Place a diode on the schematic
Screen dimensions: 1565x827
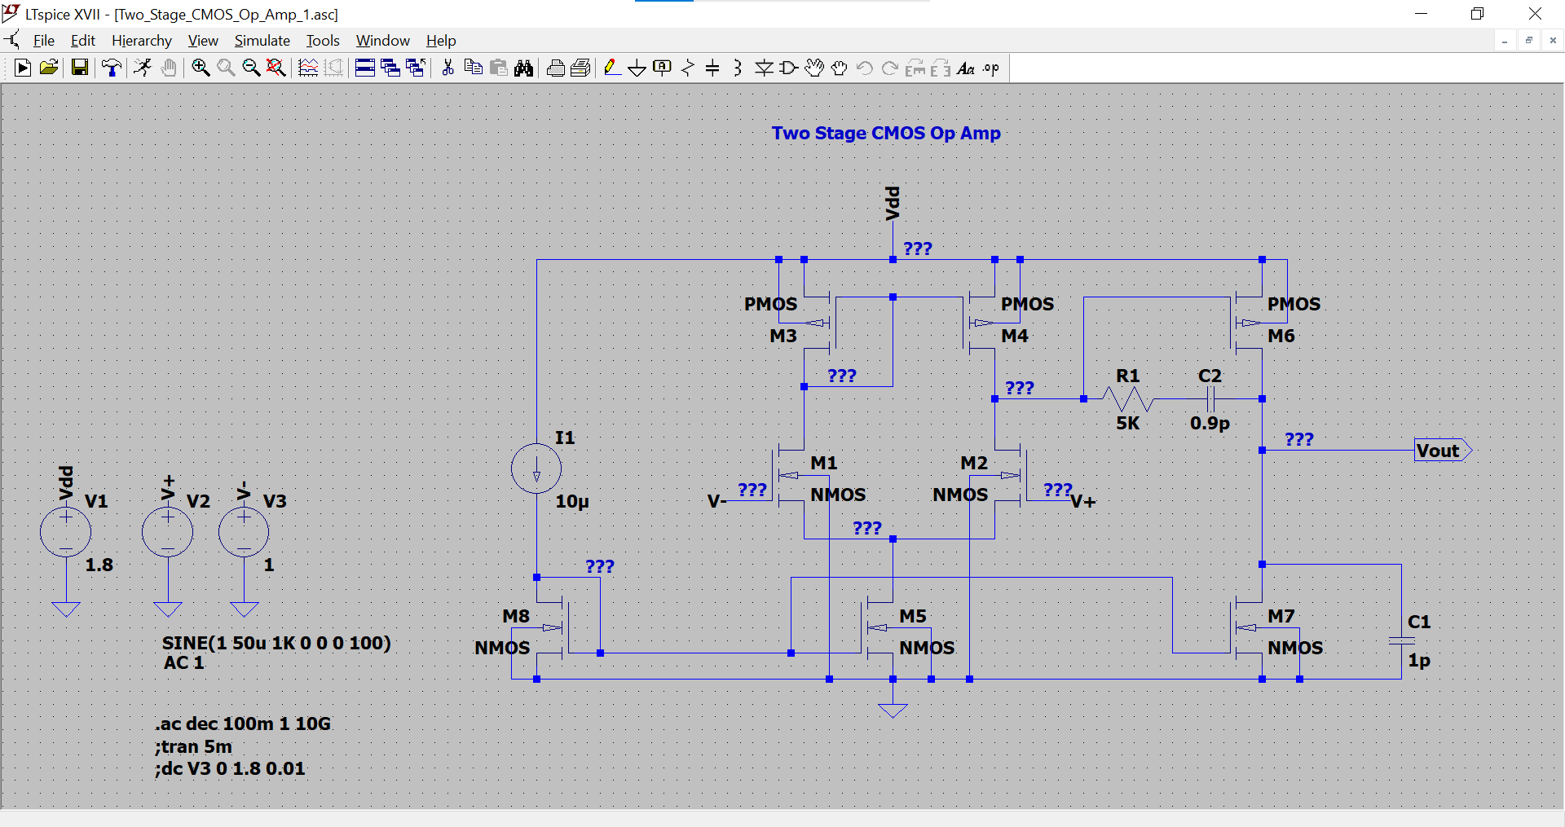point(763,68)
